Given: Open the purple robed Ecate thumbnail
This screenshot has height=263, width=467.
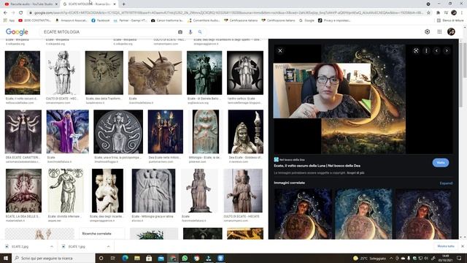Looking at the screenshot, I should coord(68,131).
